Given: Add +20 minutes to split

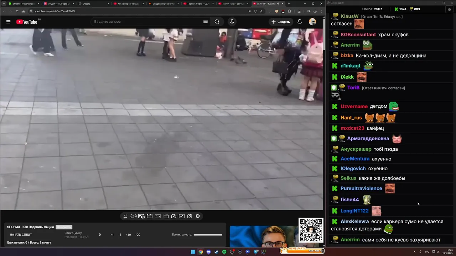Looking at the screenshot, I should (138, 235).
